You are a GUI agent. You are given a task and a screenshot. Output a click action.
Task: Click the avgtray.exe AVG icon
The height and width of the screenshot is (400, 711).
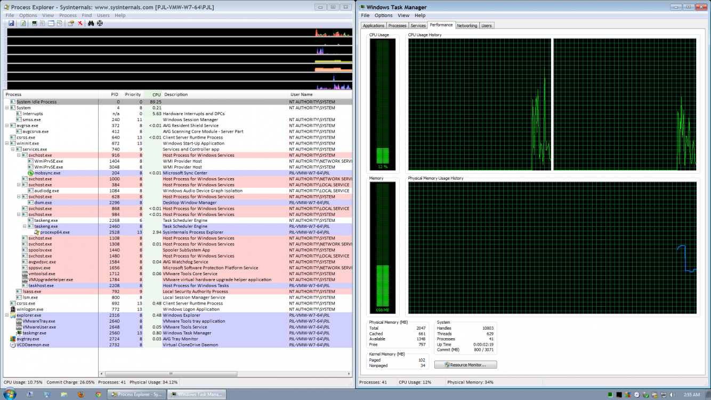[x=13, y=339]
